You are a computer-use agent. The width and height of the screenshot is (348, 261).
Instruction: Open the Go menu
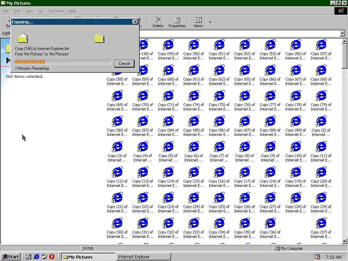click(41, 11)
